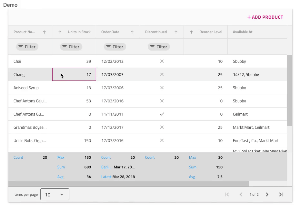300x208 pixels.
Task: Filter the Discontinued column
Action: 158,47
